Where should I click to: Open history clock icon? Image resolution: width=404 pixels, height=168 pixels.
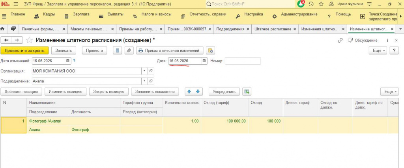click(x=311, y=4)
